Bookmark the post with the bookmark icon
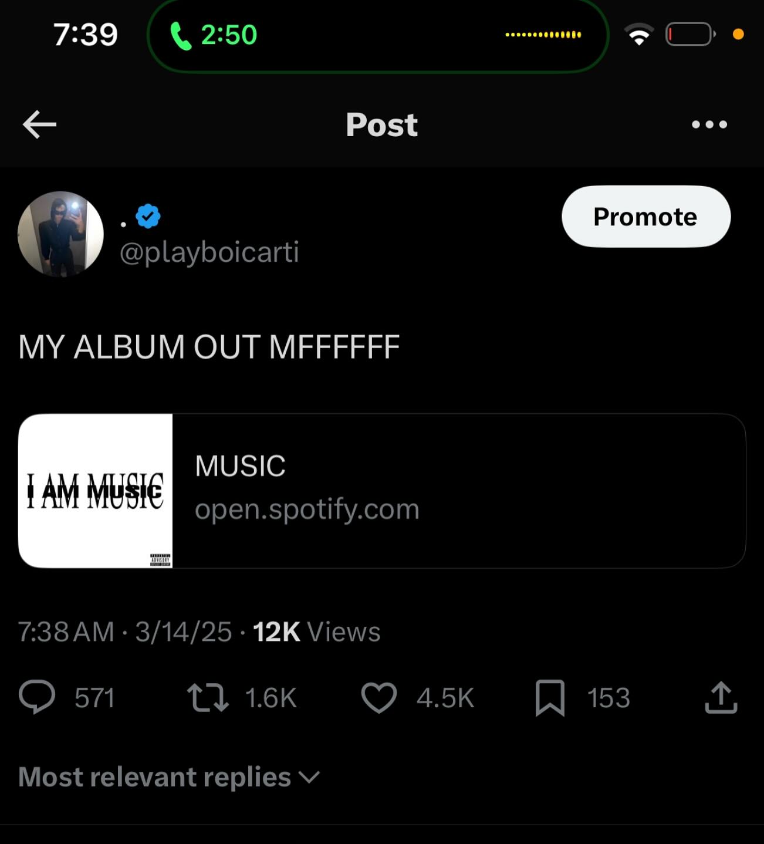 tap(550, 698)
